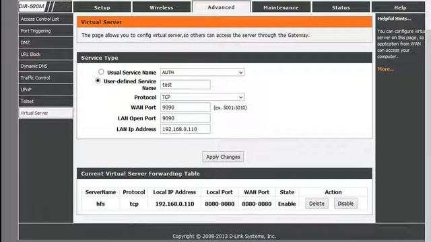Open the UPnP sidebar page
This screenshot has width=431, height=242.
(46, 89)
